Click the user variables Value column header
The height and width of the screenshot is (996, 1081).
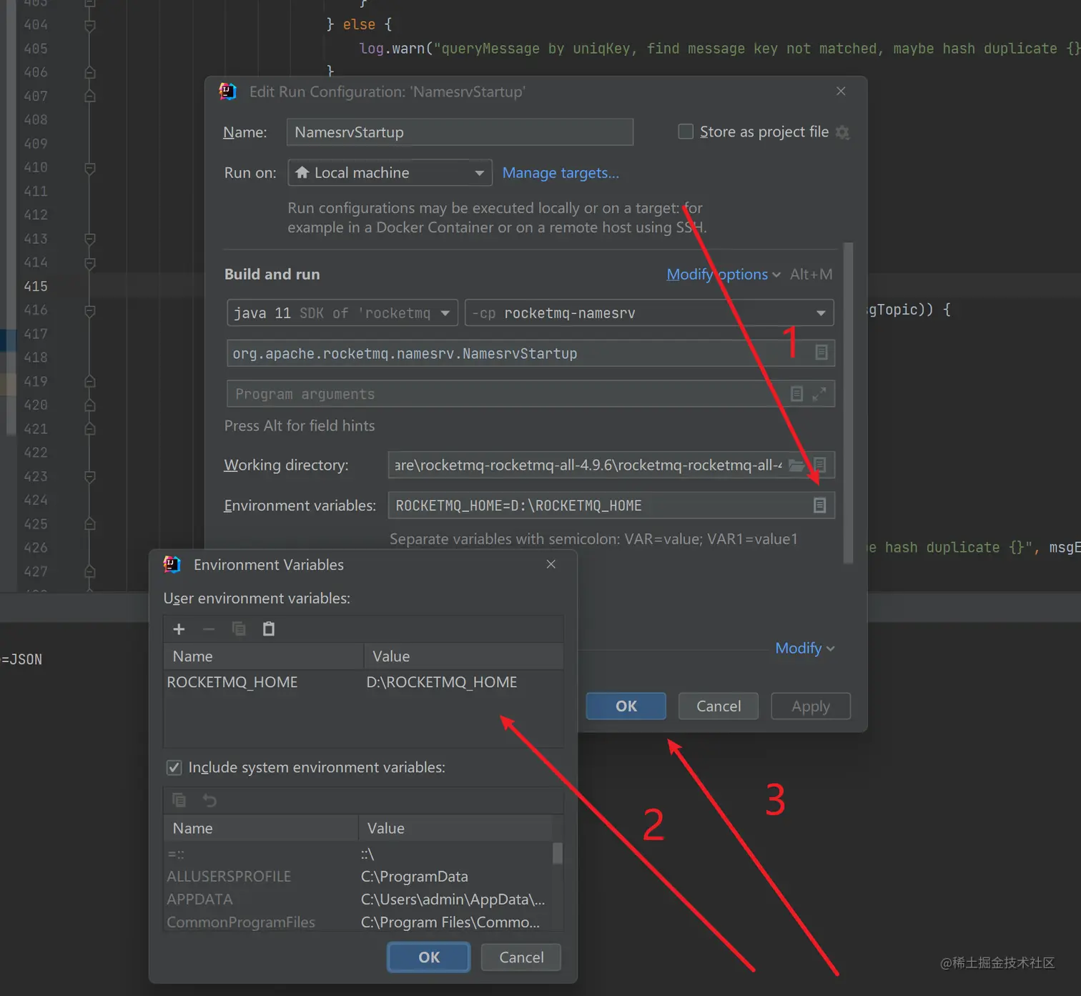(x=463, y=656)
